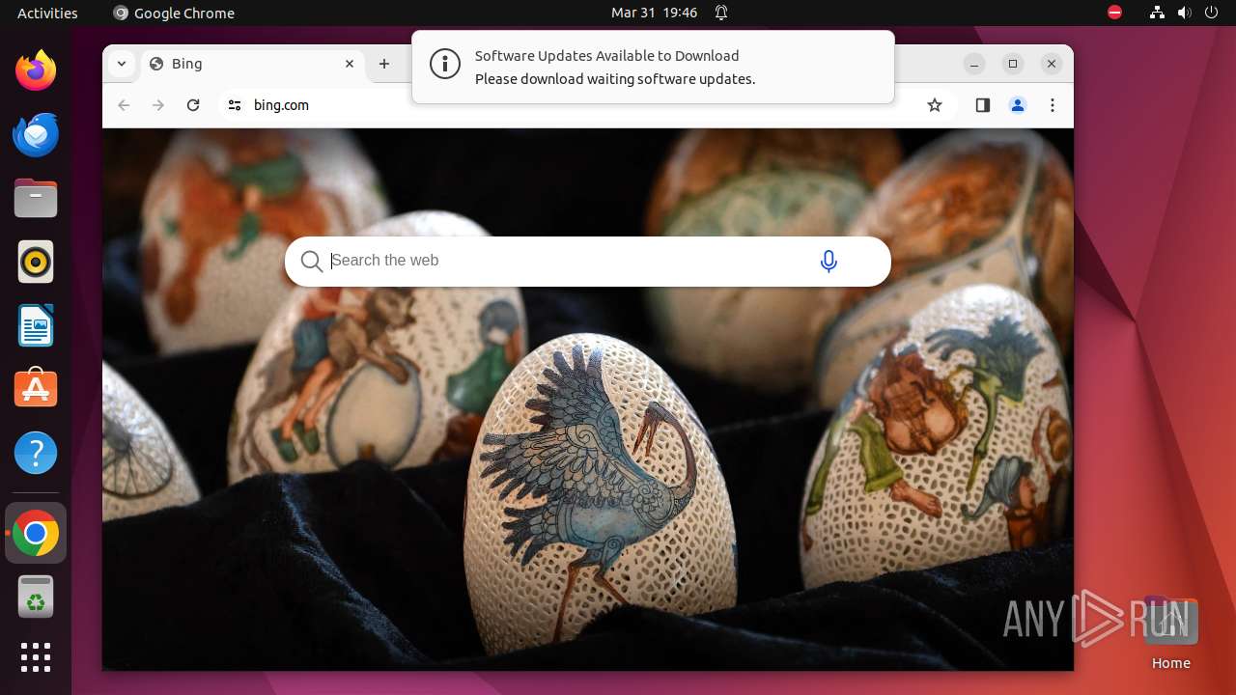Maximize the Chrome window
This screenshot has height=695, width=1236.
(x=1013, y=64)
